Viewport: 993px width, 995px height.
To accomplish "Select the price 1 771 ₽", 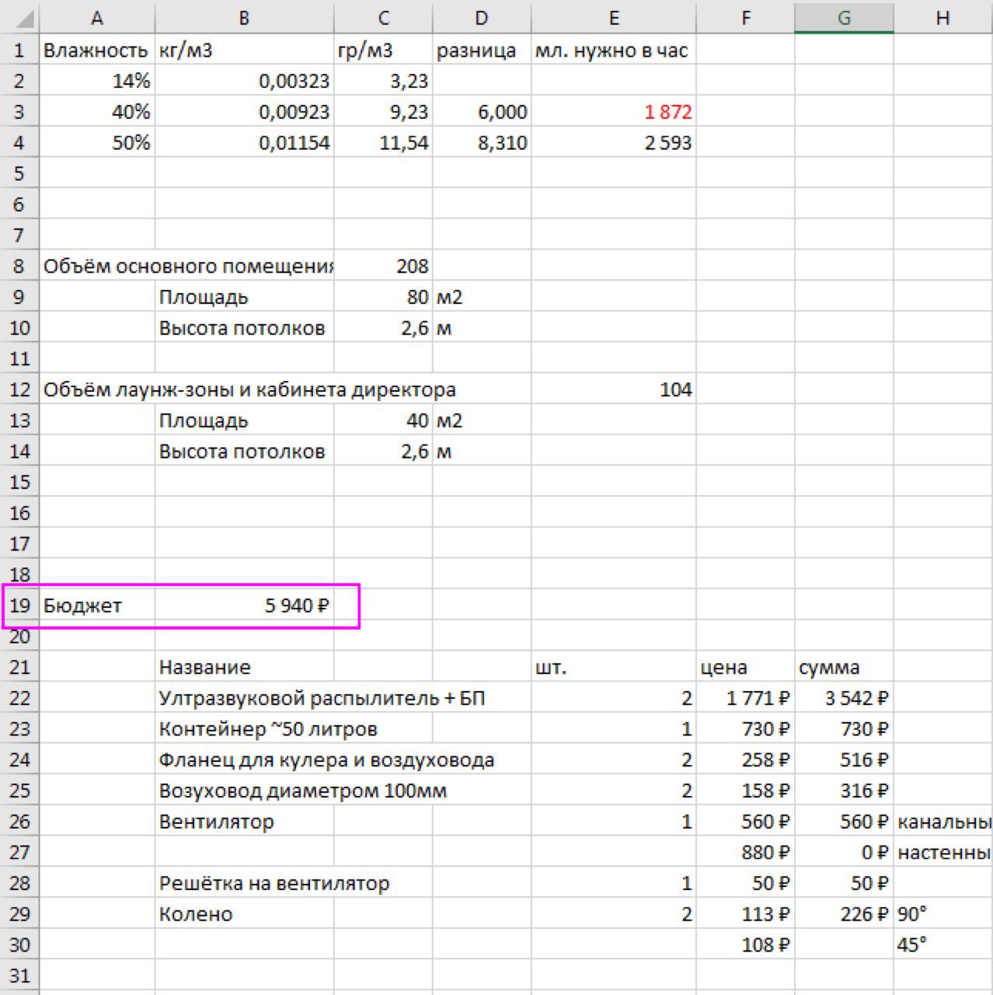I will tap(745, 698).
